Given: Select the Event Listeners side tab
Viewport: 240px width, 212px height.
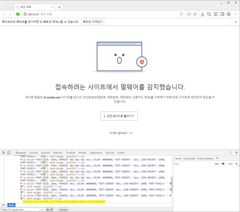Looking at the screenshot, I should click(x=205, y=159).
